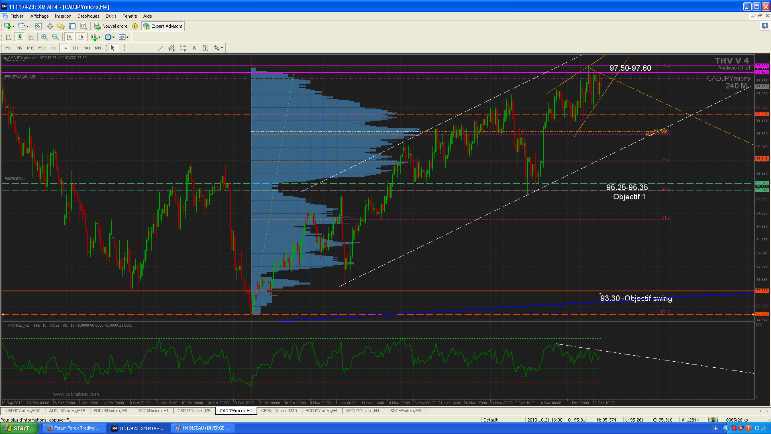The height and width of the screenshot is (434, 771).
Task: Open the Market Watch panel icon
Action: pos(39,26)
